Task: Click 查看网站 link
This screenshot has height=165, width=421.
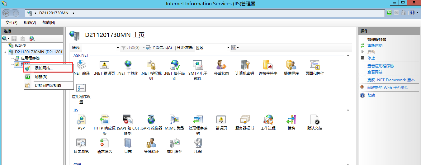Action: click(375, 72)
